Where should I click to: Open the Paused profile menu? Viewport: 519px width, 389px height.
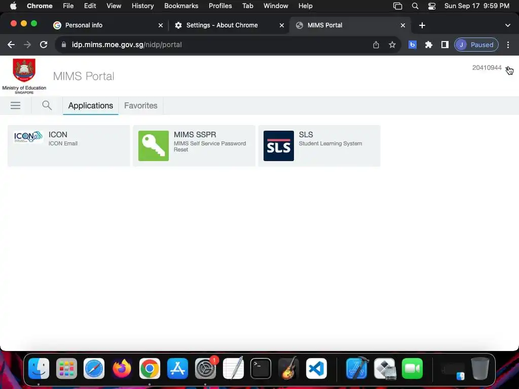476,45
